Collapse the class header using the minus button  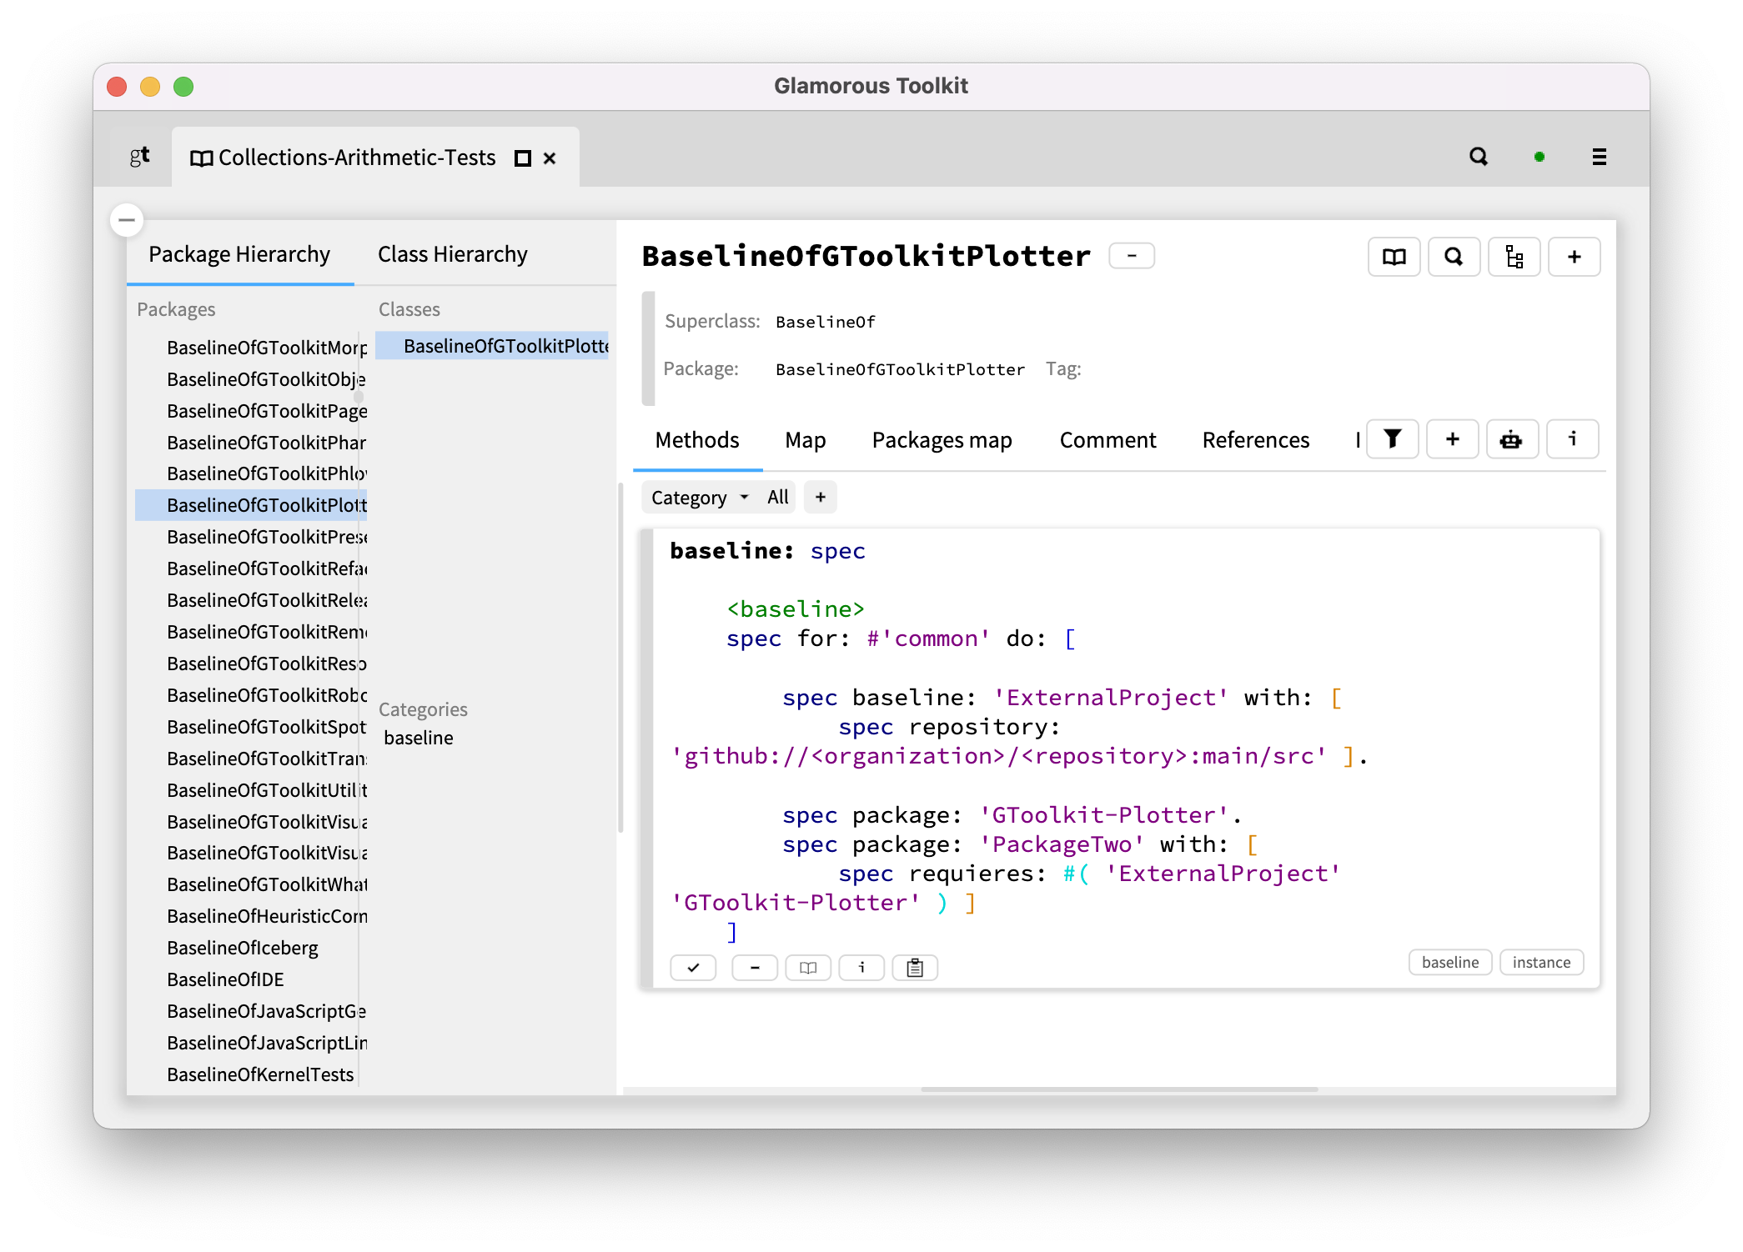click(1132, 256)
